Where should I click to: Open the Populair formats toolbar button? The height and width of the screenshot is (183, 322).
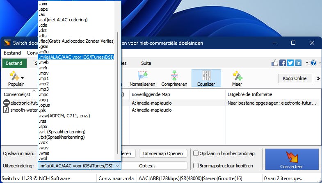(x=16, y=78)
